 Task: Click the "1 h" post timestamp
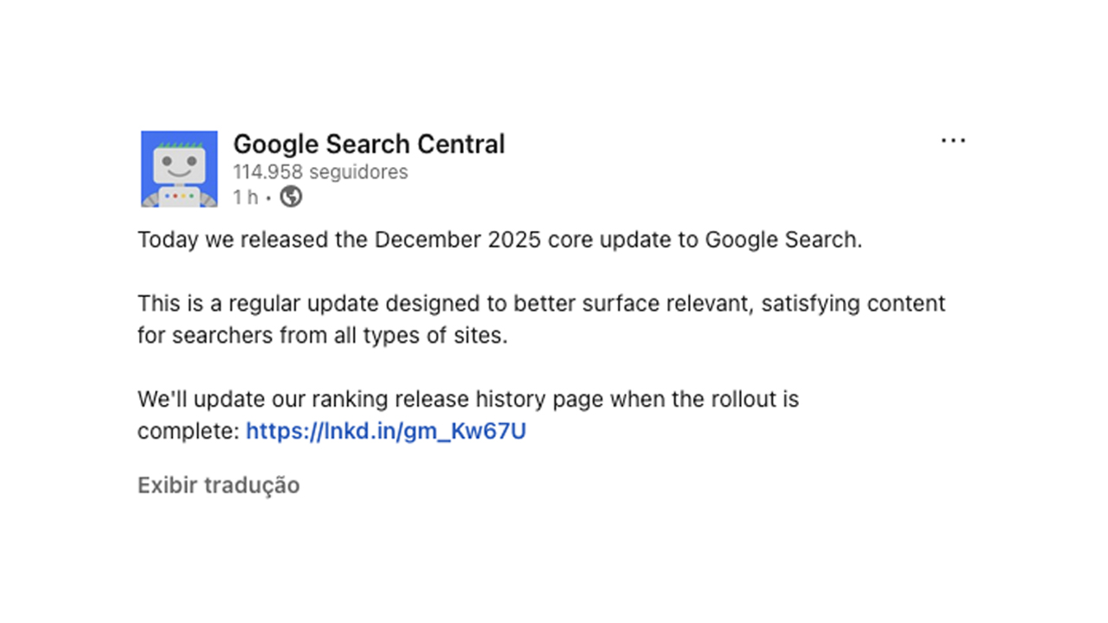(x=245, y=197)
